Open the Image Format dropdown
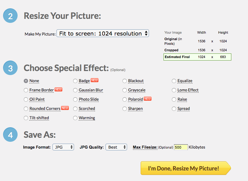248x181 pixels. click(63, 147)
